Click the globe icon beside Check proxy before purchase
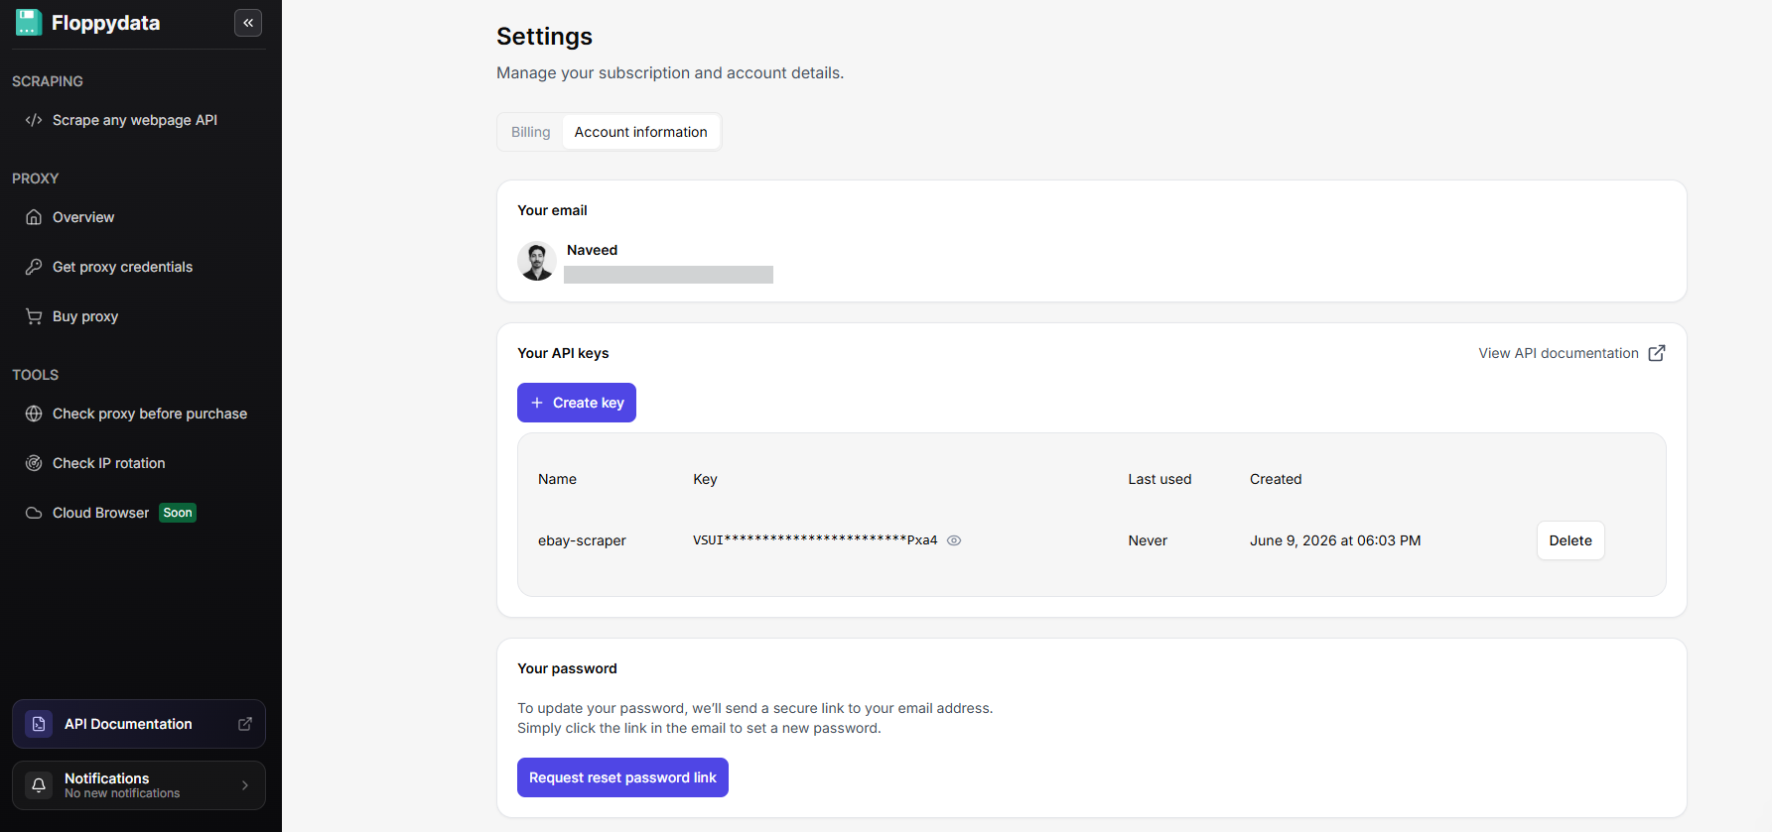Screen dimensions: 1772x832 (34, 414)
